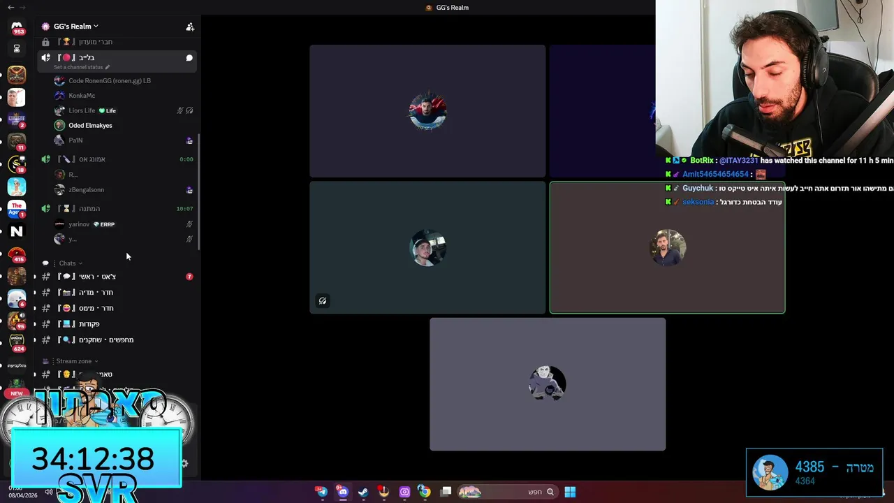The height and width of the screenshot is (503, 894).
Task: Click the ERRP tag next to yarinov
Action: tap(104, 224)
